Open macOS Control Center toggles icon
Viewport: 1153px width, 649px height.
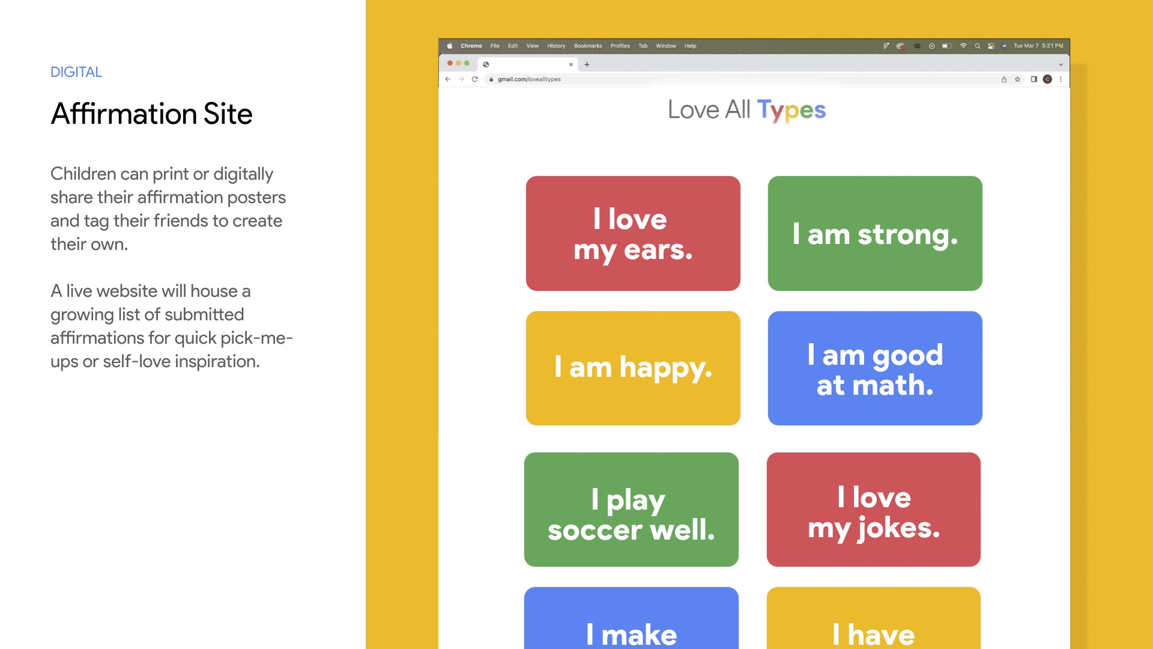(991, 46)
